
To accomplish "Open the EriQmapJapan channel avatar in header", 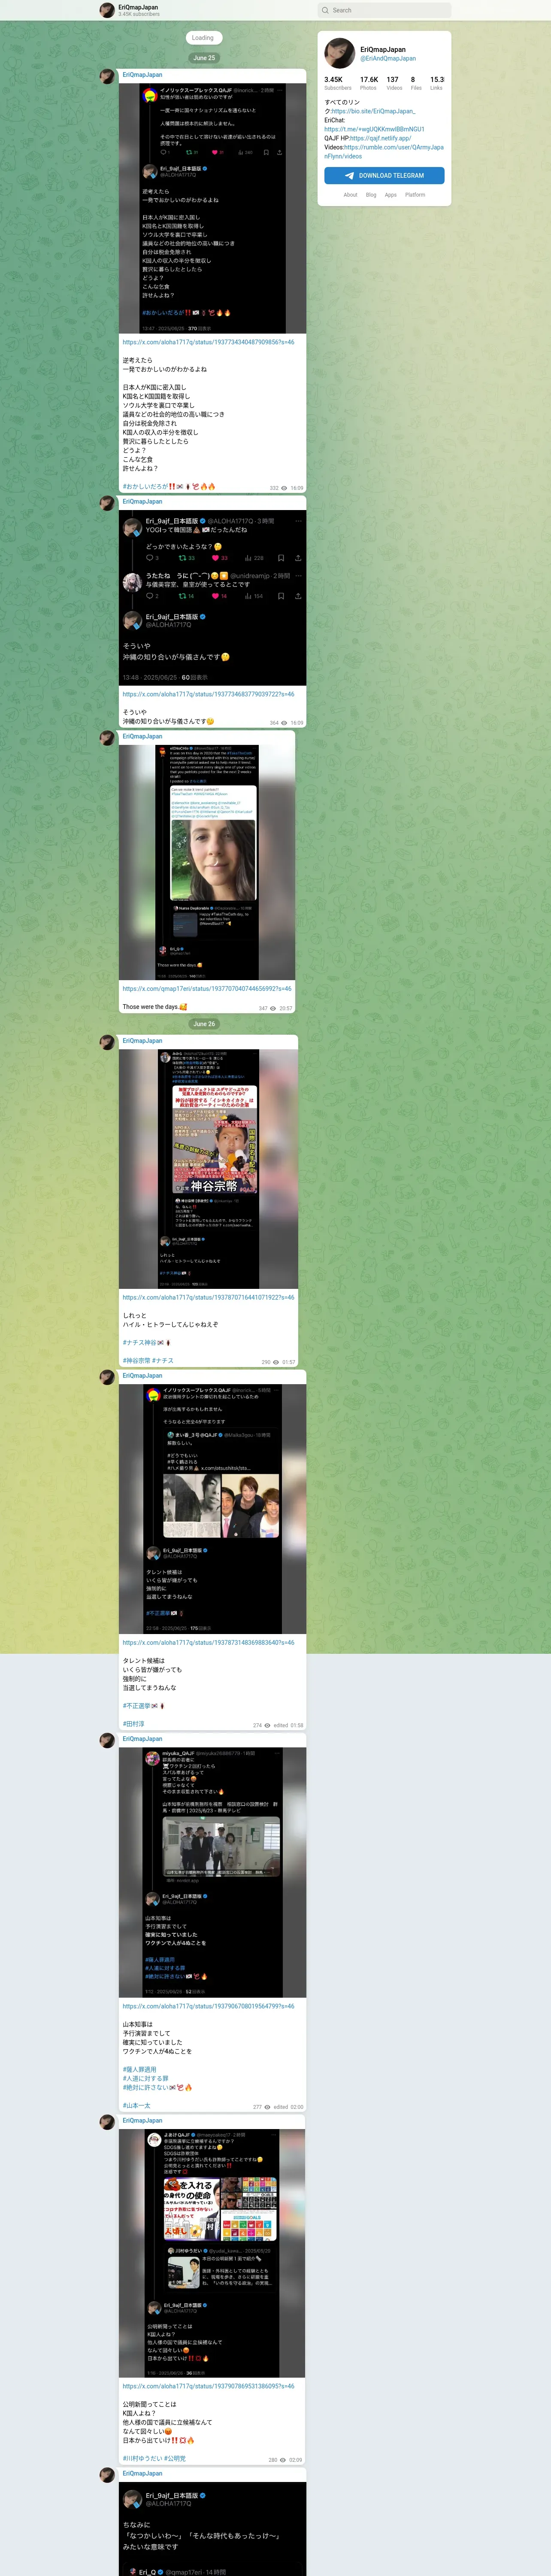I will [x=107, y=10].
